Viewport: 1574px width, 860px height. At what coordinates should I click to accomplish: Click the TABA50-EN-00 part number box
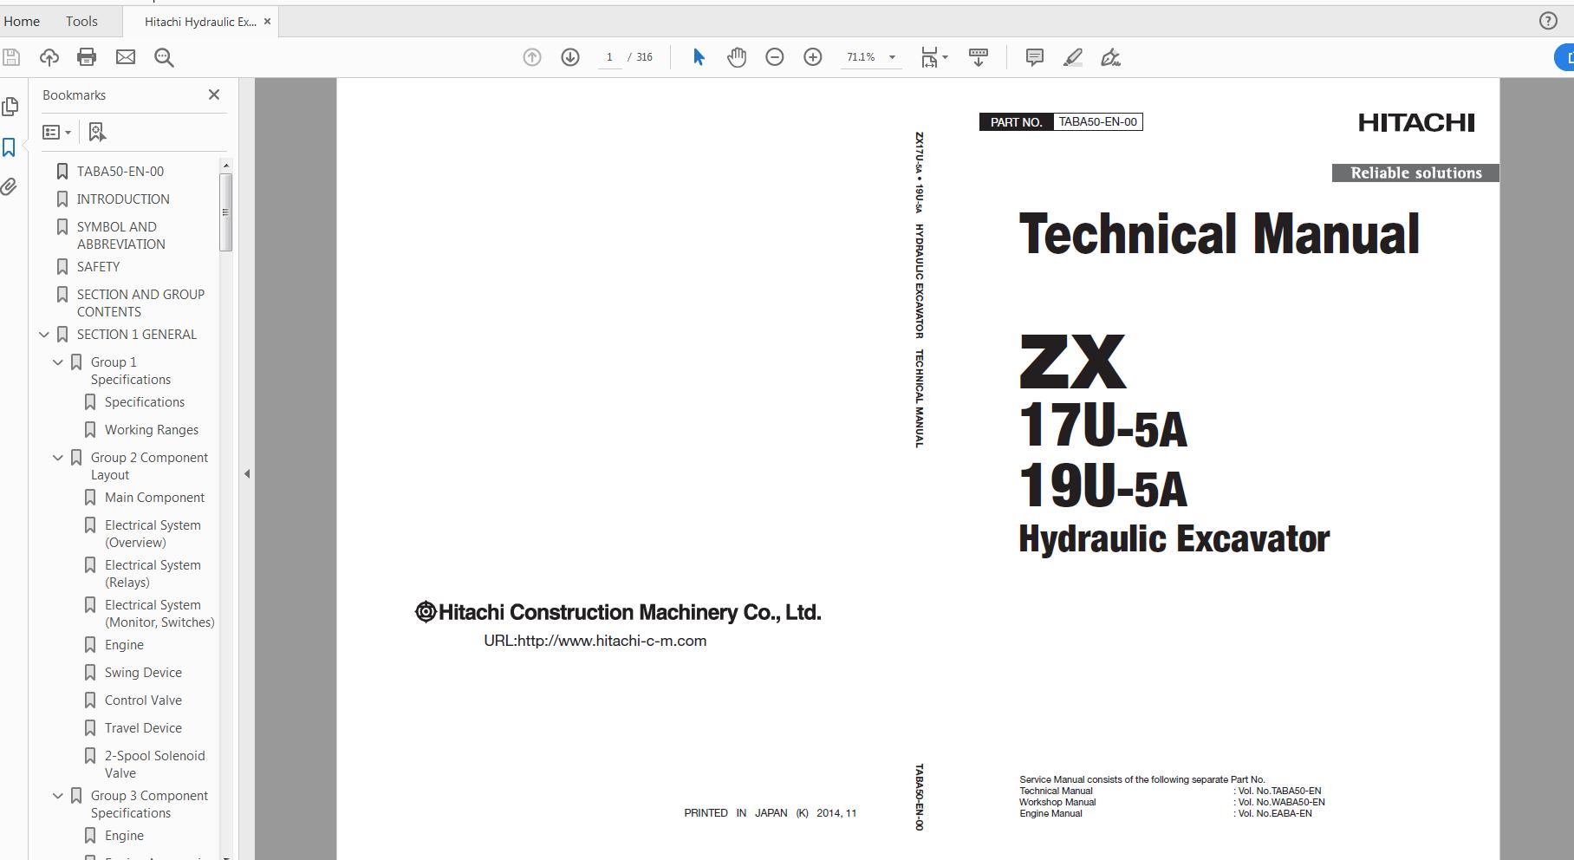1097,122
